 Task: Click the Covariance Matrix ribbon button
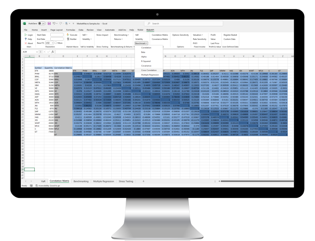[x=160, y=39]
